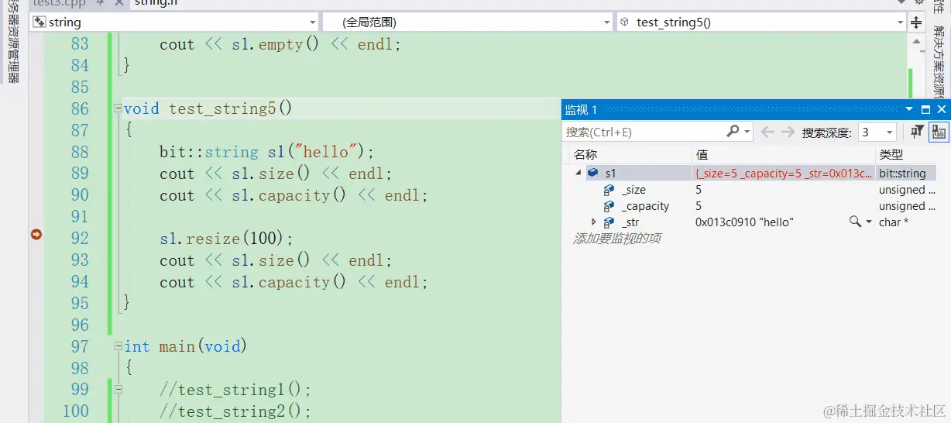Open 服务器资源管理器 side tab
The height and width of the screenshot is (423, 951).
(x=12, y=41)
